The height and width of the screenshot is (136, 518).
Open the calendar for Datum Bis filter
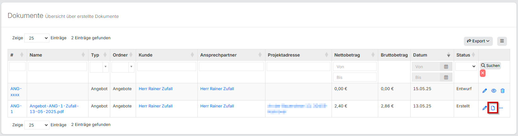pyautogui.click(x=446, y=77)
